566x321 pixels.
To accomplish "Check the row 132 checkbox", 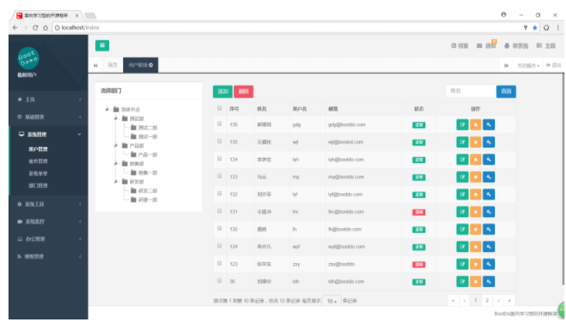I will pyautogui.click(x=219, y=193).
